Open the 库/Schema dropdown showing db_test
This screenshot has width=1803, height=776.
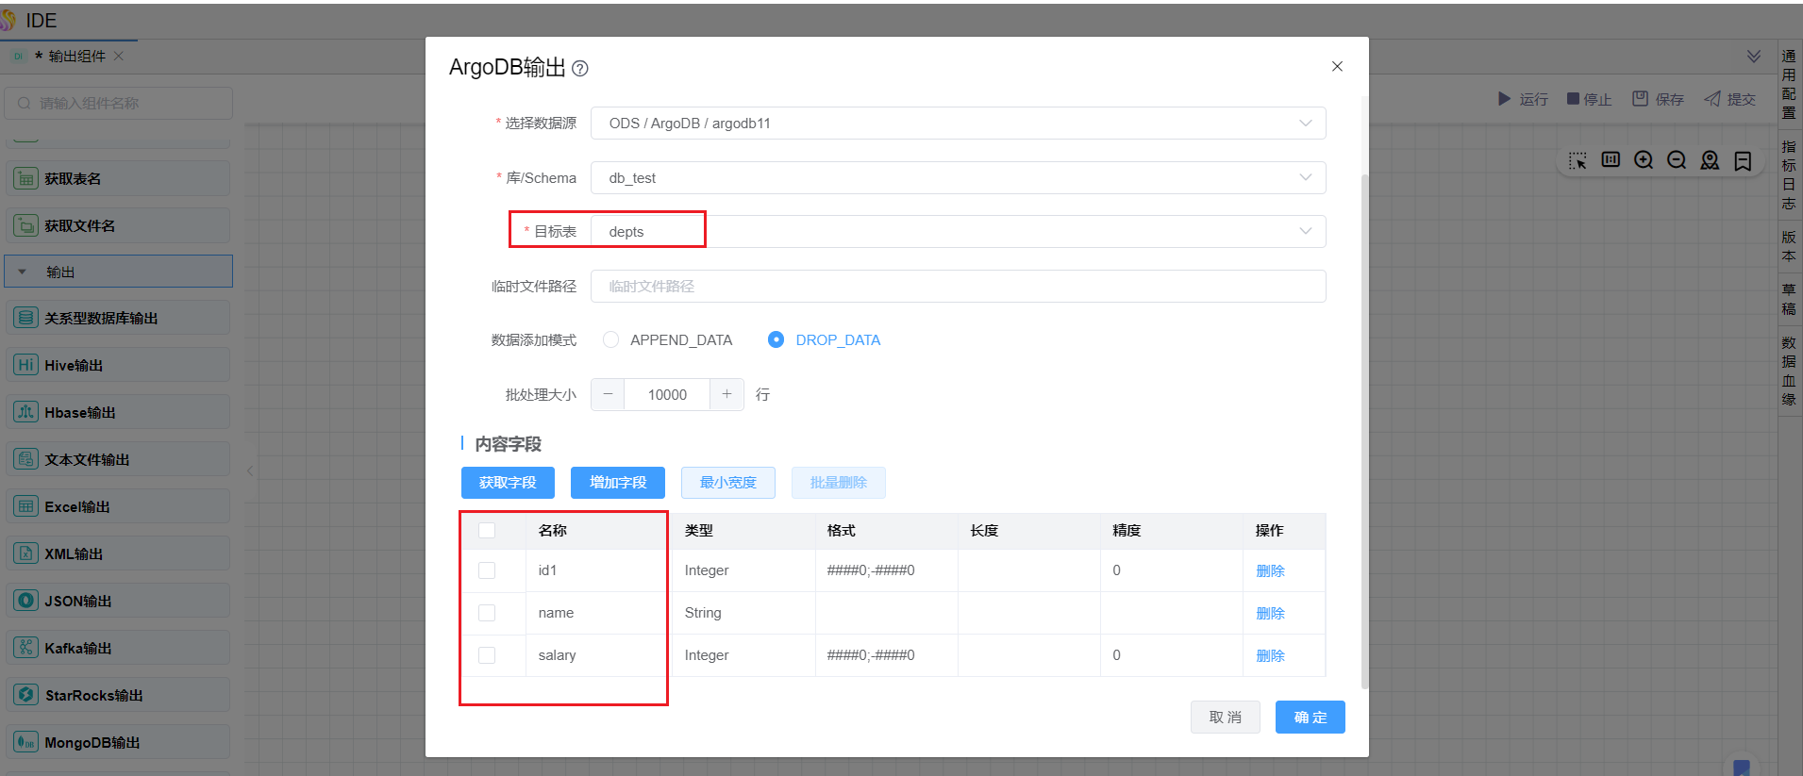pyautogui.click(x=958, y=178)
